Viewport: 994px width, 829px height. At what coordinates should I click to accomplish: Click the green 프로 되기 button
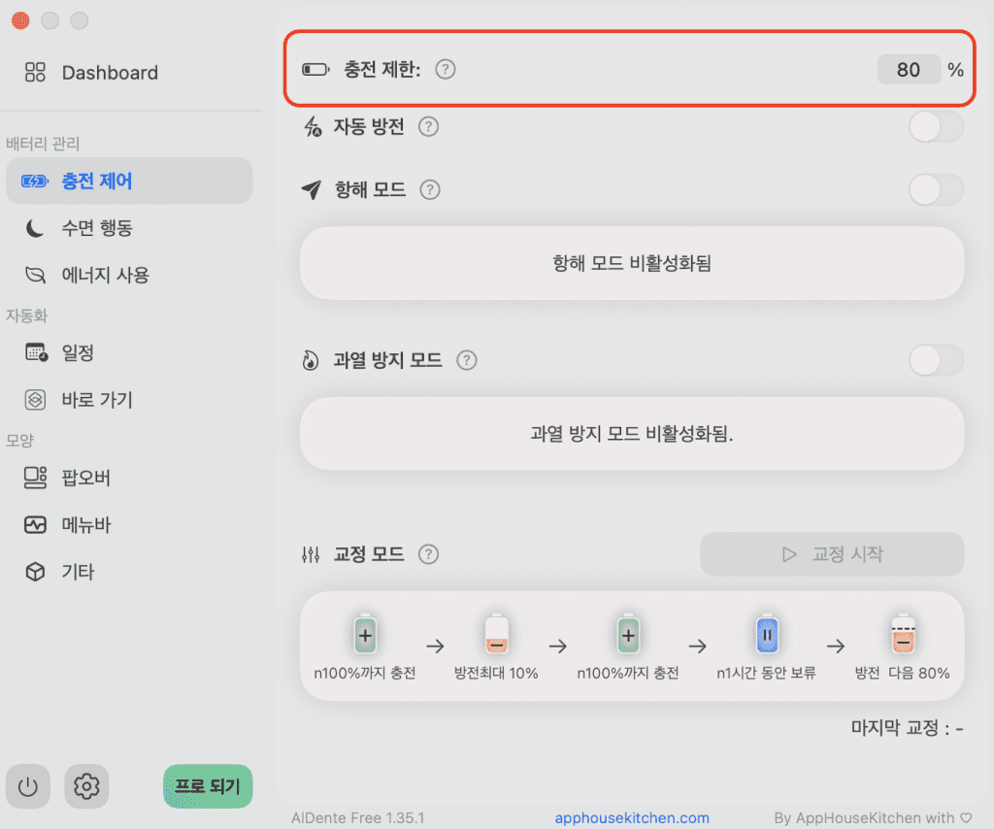pyautogui.click(x=207, y=786)
